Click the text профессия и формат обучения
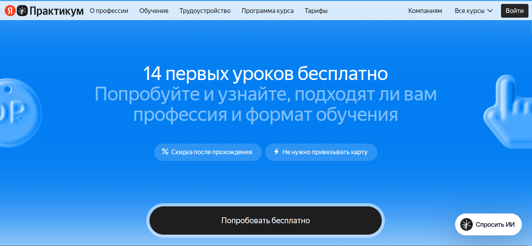 266,115
